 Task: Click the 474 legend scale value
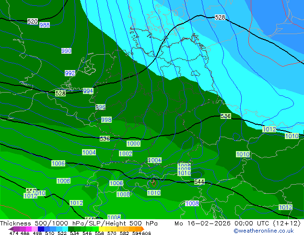click(x=14, y=233)
